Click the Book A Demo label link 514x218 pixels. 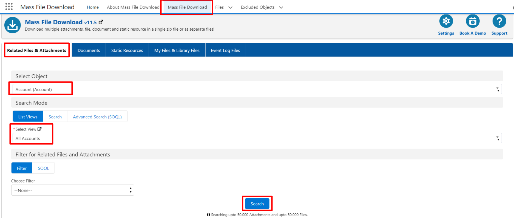pos(473,33)
